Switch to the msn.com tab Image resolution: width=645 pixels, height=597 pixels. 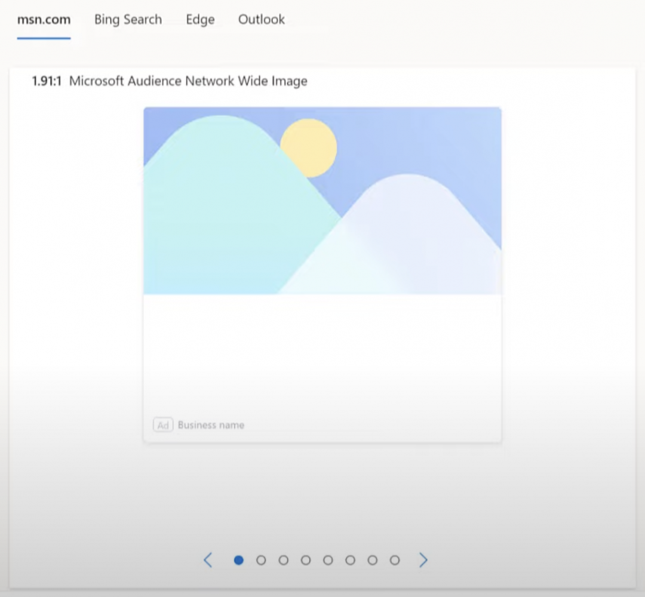pos(44,20)
